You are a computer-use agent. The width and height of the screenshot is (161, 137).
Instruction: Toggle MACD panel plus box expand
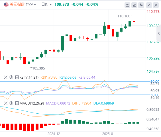(17, 103)
